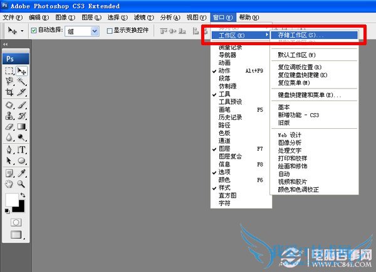
Task: Select Web 设计 workspace preset
Action: pos(314,135)
